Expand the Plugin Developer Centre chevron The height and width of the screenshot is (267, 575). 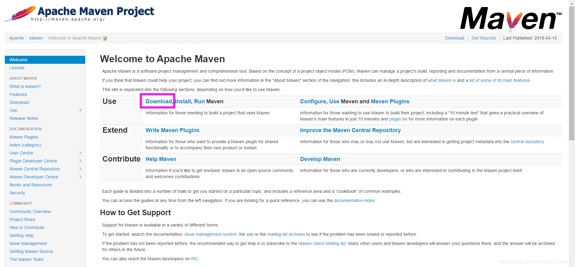pyautogui.click(x=81, y=161)
